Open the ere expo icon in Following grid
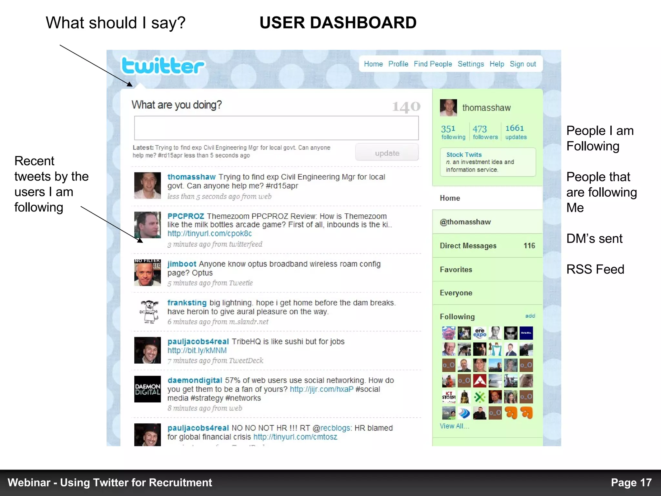661x496 pixels. click(480, 333)
